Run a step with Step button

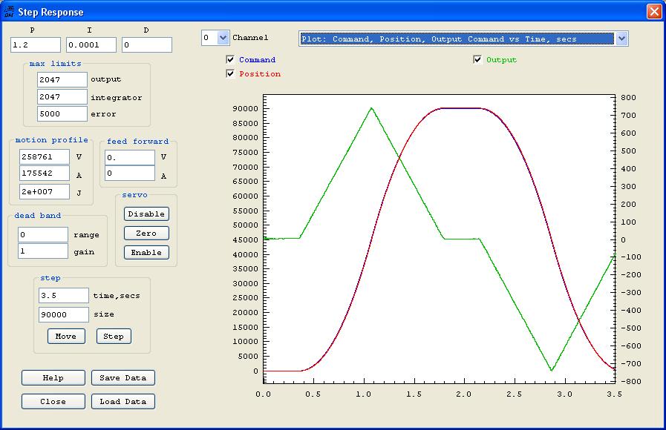[x=114, y=336]
